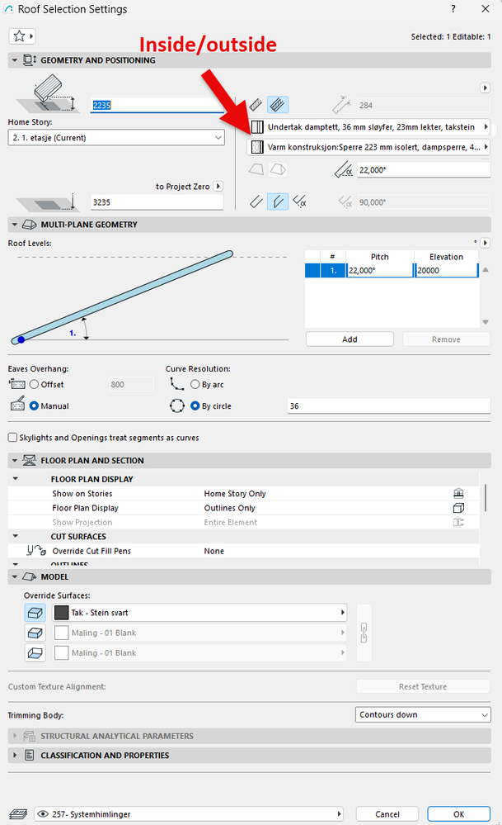The height and width of the screenshot is (825, 502).
Task: Click the custom edge angle value icon
Action: 345,202
